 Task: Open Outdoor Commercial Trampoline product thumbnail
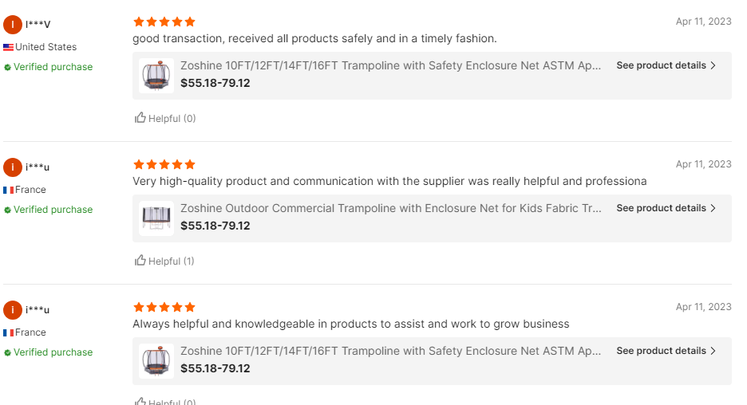point(156,218)
